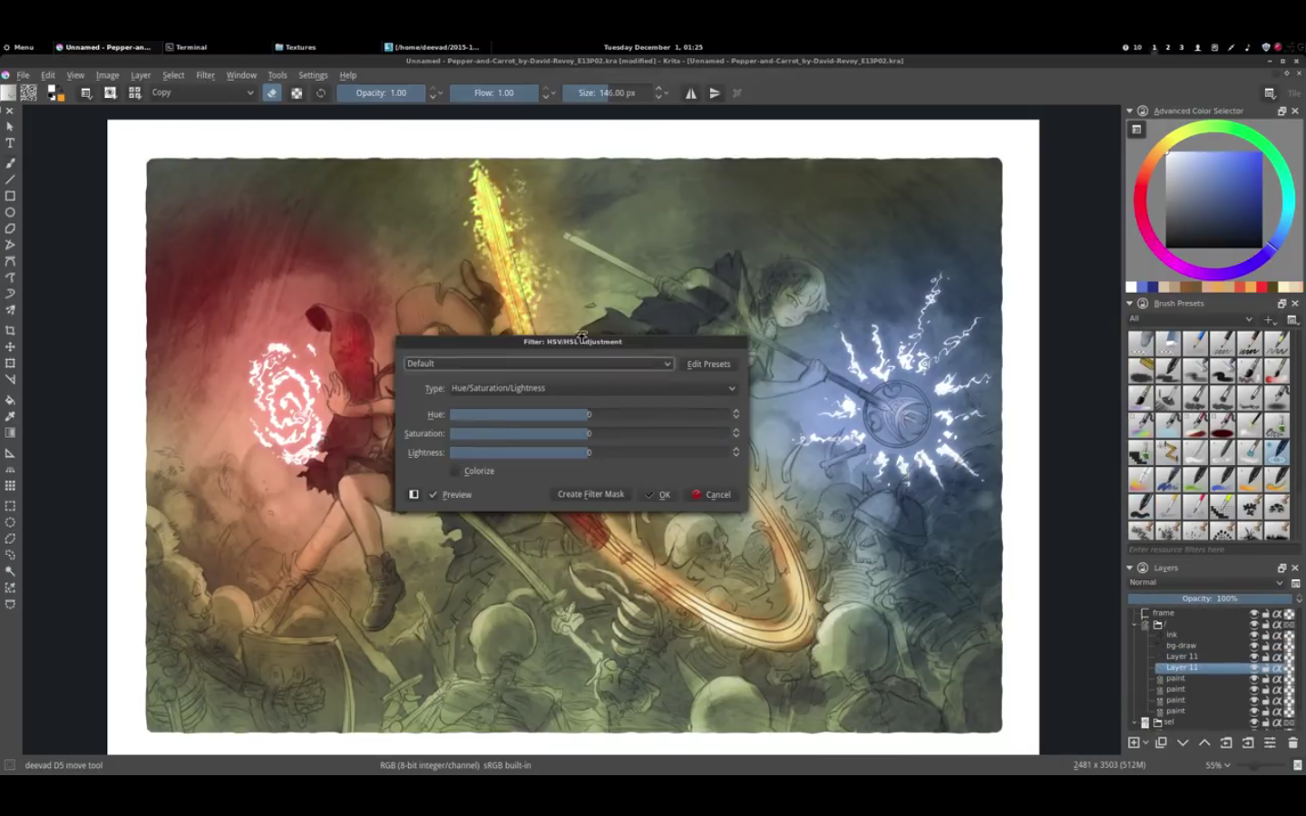Choose the Rectangle shape tool
This screenshot has width=1306, height=816.
pos(10,196)
